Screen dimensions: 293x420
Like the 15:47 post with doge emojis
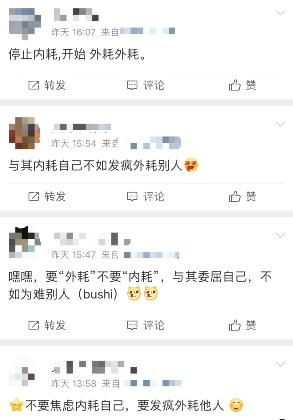click(x=242, y=325)
